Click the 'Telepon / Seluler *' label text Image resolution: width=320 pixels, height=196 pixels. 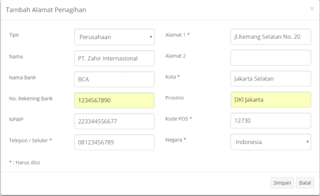30,140
